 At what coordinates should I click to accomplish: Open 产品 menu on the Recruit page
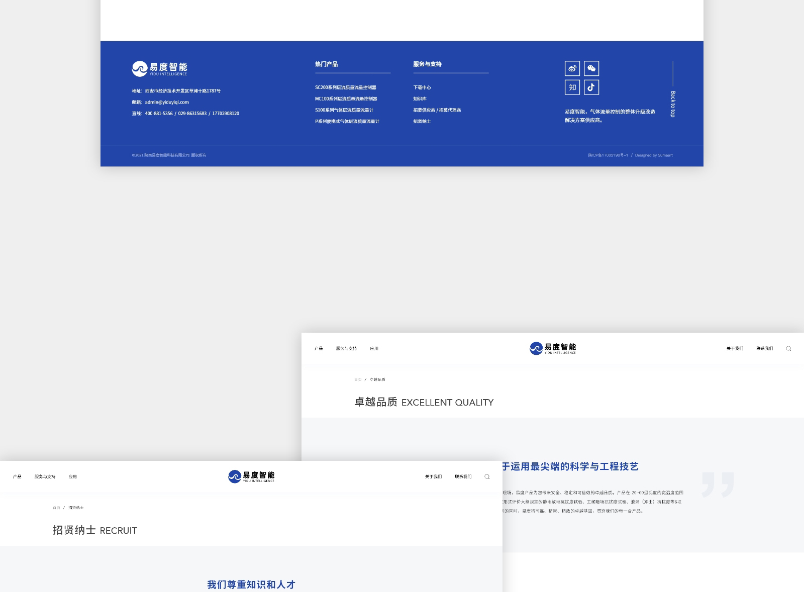pyautogui.click(x=17, y=476)
